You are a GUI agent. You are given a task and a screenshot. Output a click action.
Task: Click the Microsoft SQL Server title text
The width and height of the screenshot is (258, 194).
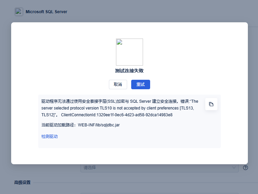[x=46, y=12]
